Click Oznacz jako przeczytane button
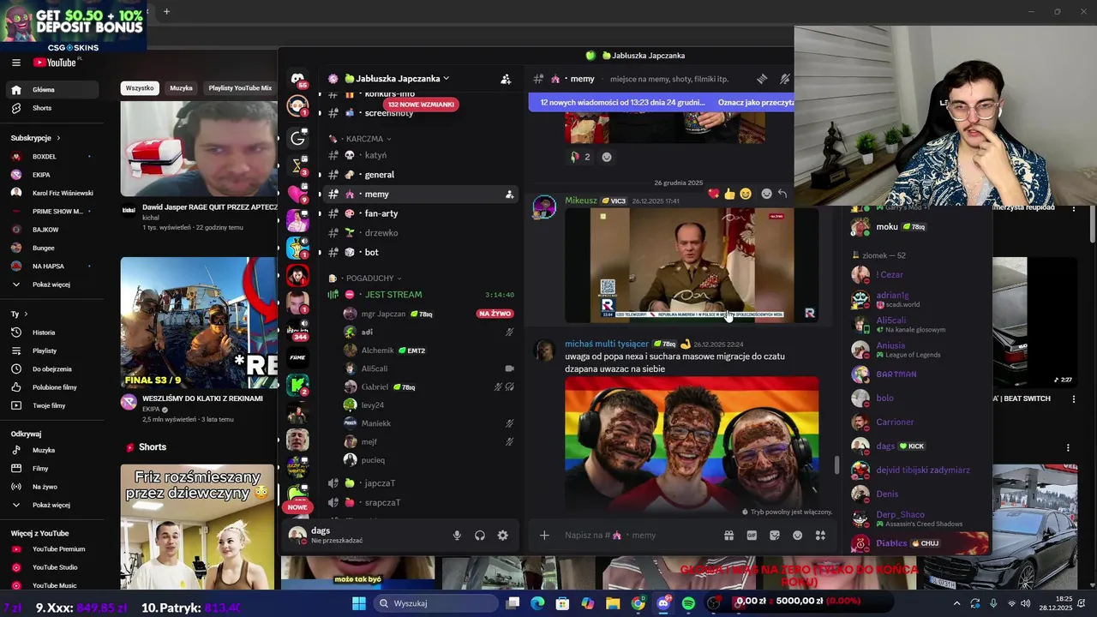 click(x=755, y=103)
